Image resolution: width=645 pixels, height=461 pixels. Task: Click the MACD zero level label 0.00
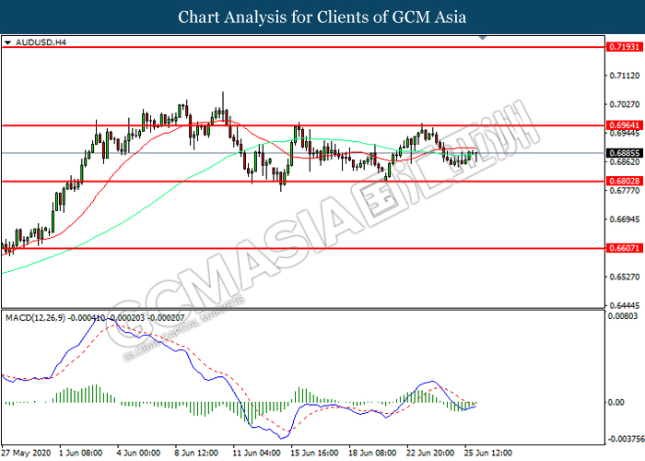coord(616,402)
